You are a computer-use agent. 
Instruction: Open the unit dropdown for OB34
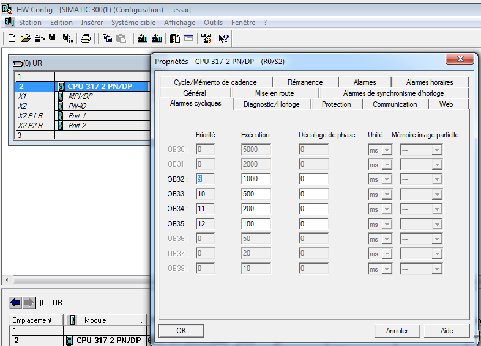(x=386, y=209)
